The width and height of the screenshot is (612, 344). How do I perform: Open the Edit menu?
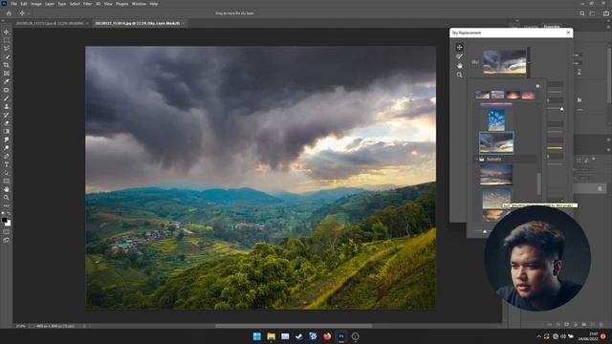point(24,4)
